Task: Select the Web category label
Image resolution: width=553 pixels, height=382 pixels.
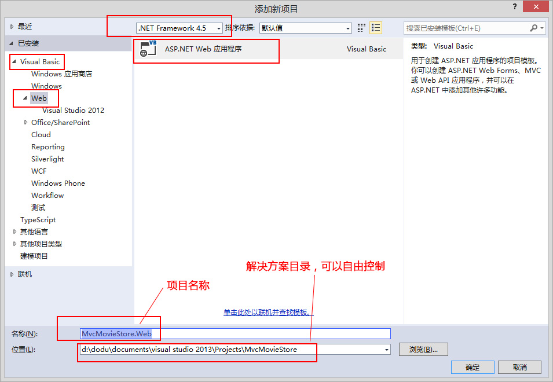Action: (x=39, y=98)
